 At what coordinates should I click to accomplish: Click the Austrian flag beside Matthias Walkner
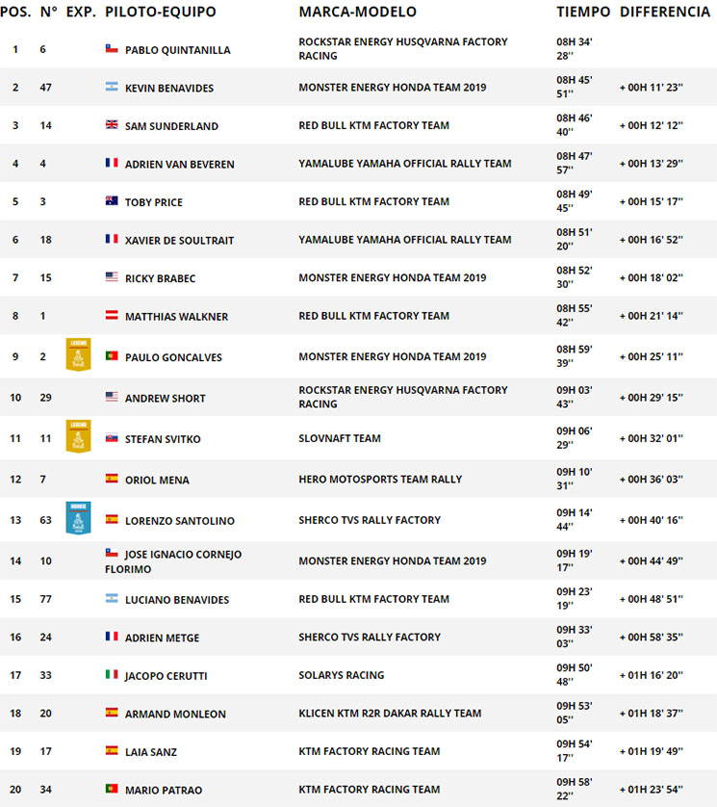click(112, 316)
